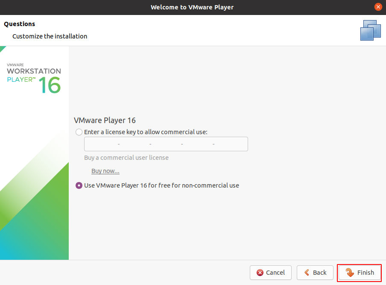
Task: Click the curved arrow icon on Finish
Action: [x=350, y=273]
